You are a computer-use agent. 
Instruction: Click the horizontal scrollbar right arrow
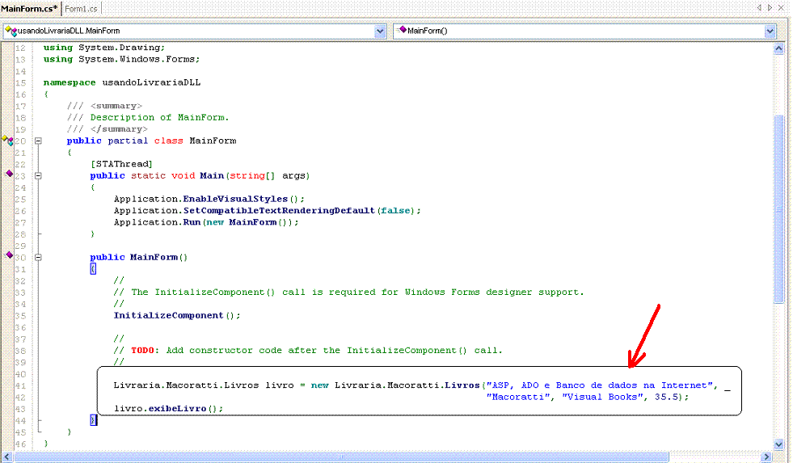766,457
